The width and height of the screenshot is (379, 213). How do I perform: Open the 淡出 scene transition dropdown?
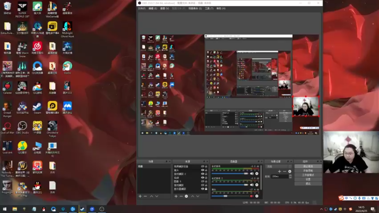pyautogui.click(x=279, y=167)
